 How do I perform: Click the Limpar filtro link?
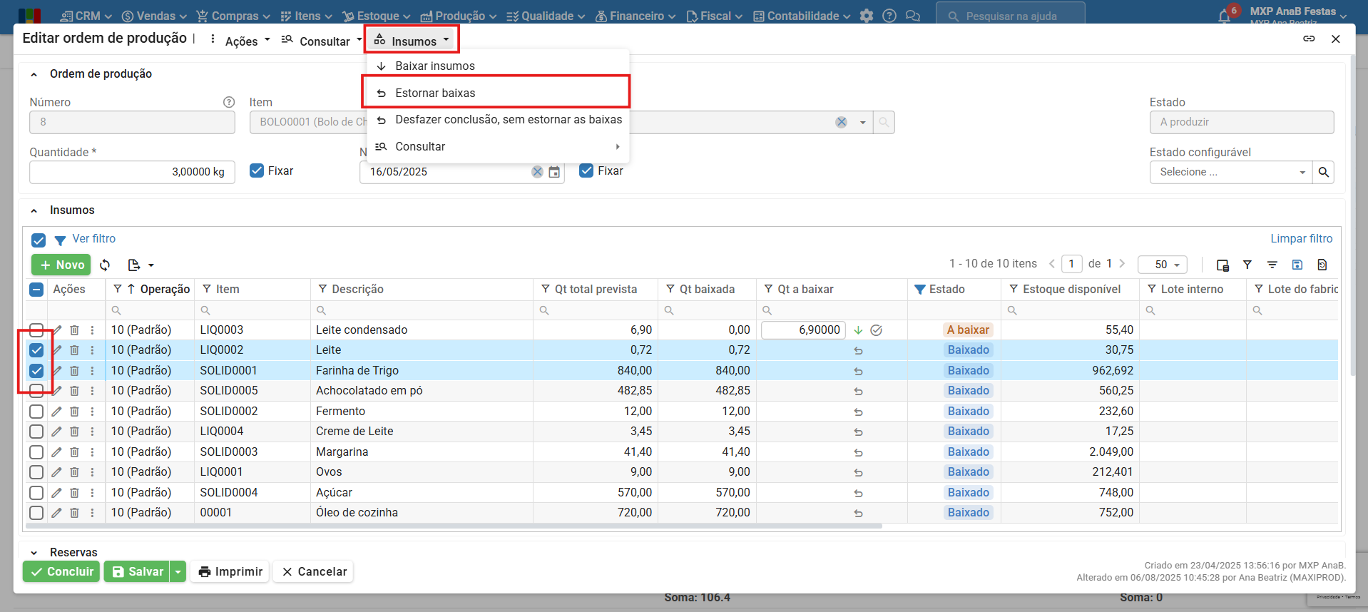tap(1301, 239)
